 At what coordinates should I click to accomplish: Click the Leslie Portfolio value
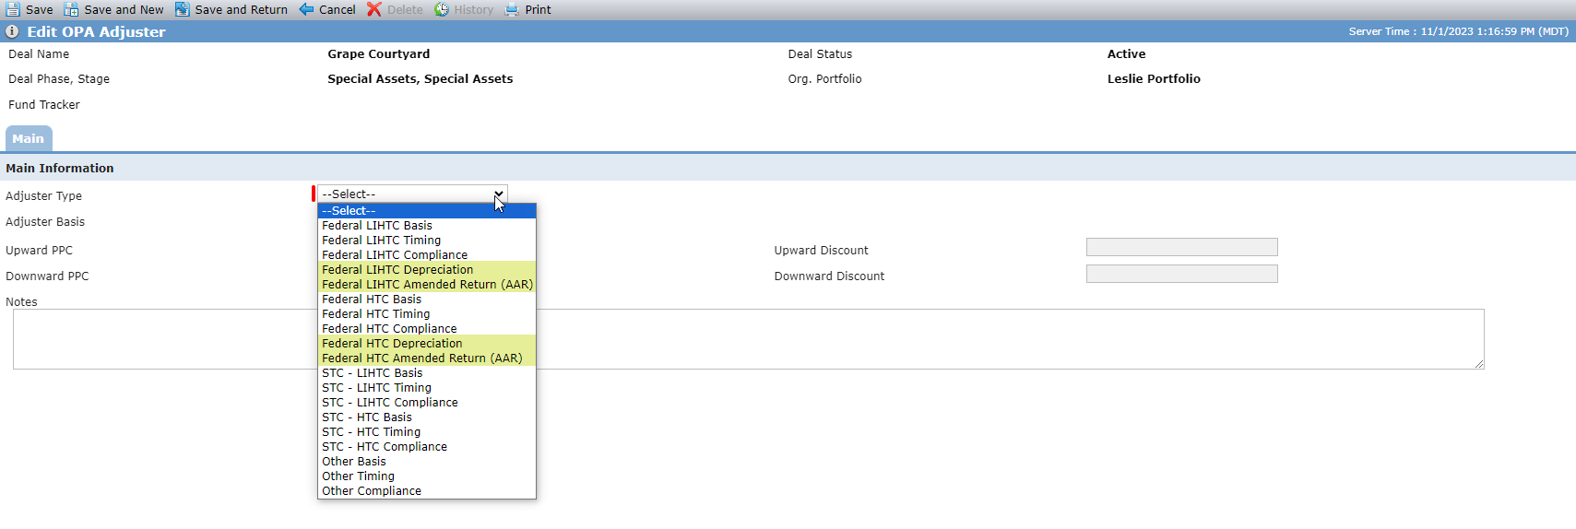(x=1154, y=79)
